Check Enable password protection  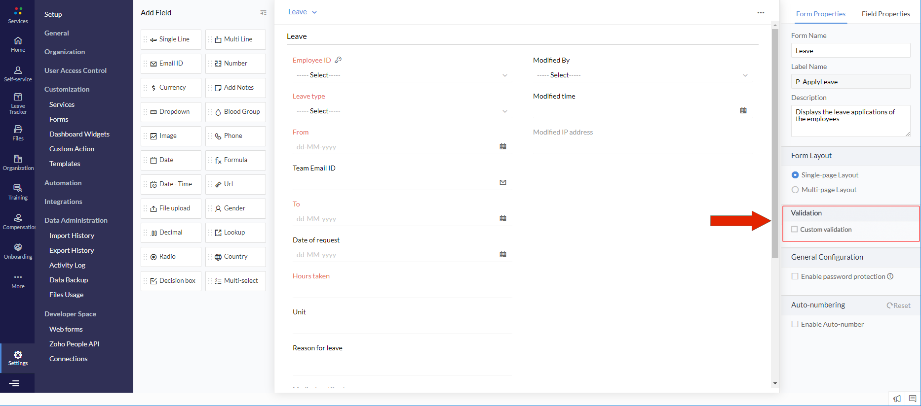click(795, 276)
